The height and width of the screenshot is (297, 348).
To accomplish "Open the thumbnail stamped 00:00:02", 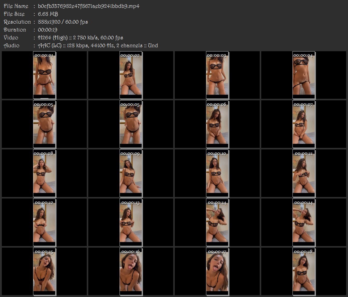I will click(x=131, y=75).
